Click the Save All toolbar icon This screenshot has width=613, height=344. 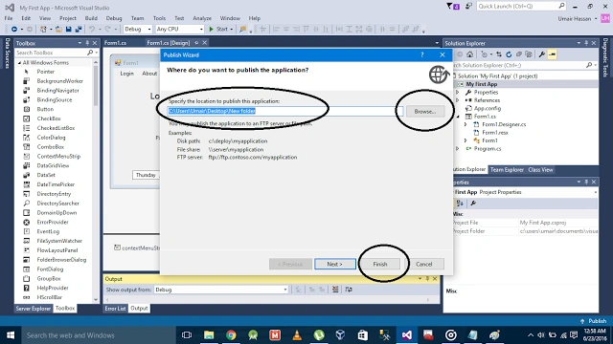[79, 30]
